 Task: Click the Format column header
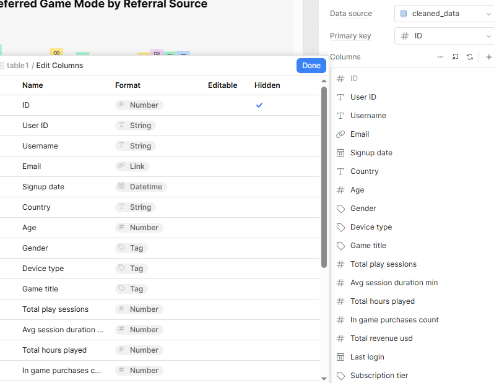tap(128, 85)
